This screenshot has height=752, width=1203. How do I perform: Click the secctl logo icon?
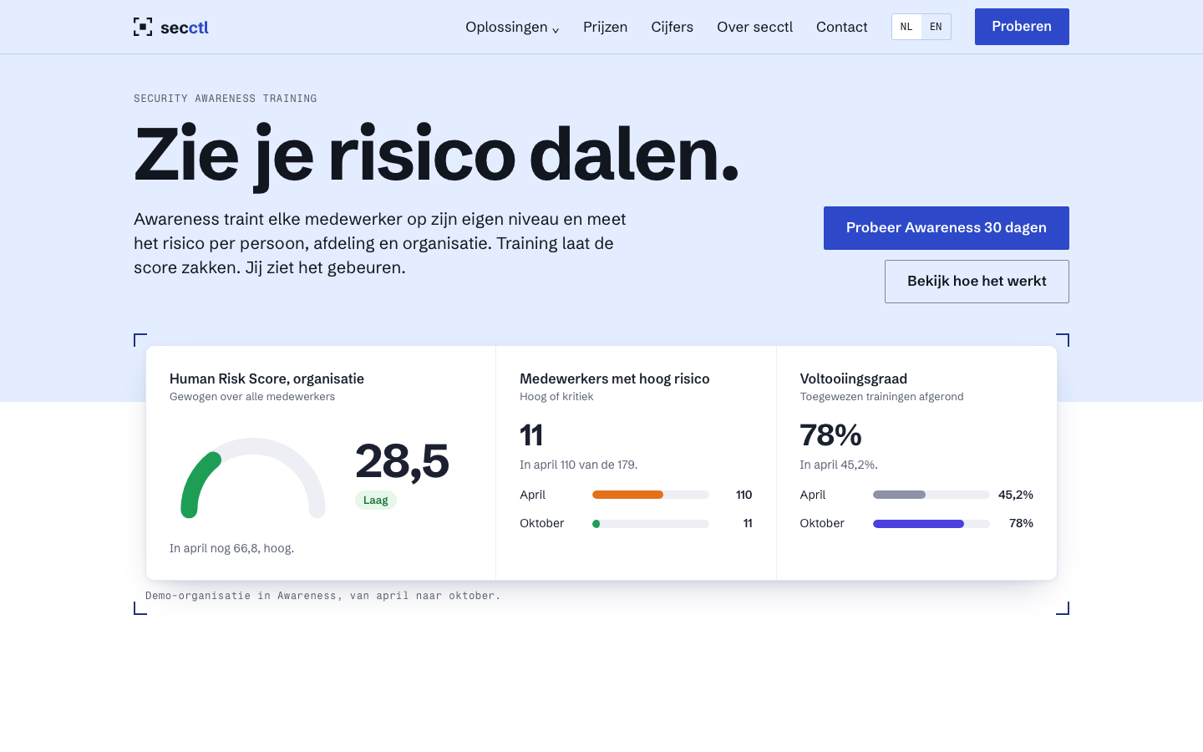point(143,27)
